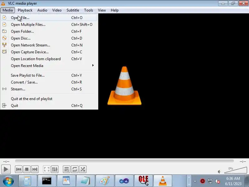Show extended settings equalizer icon

tap(55, 169)
